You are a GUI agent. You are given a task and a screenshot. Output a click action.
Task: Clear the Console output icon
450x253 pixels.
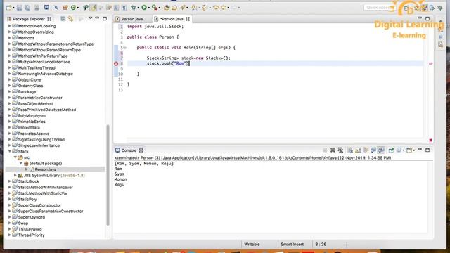(350, 150)
